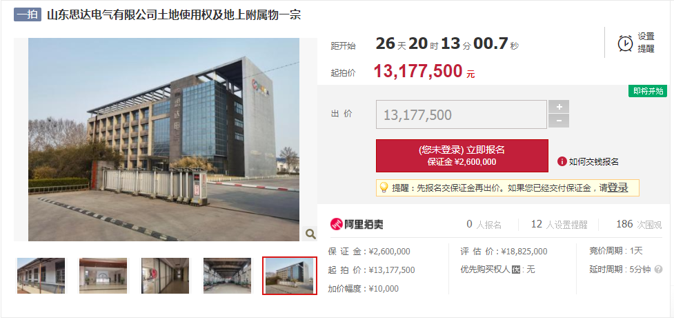Click the question mark icon beside 延时周期
Screen dimensions: 674x324
[658, 270]
